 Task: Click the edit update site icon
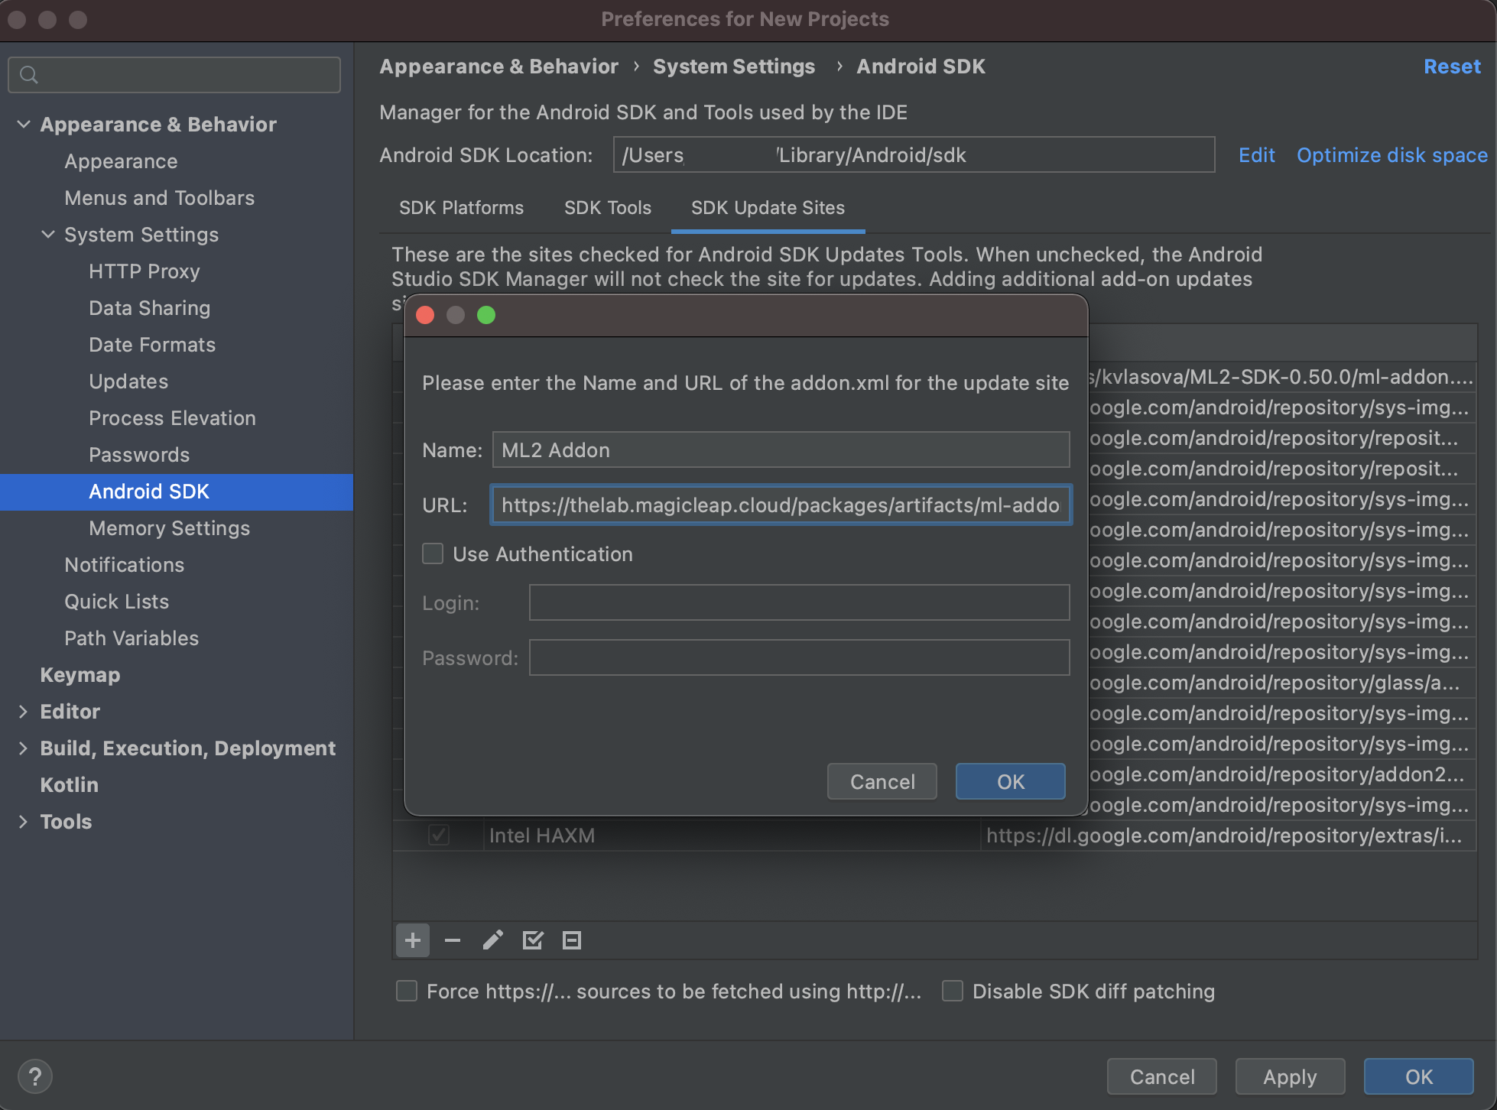(x=492, y=941)
